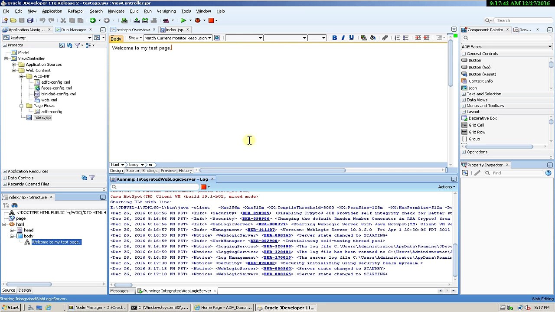Open the Match Current Monitor Resolution dropdown
This screenshot has height=312, width=555.
pyautogui.click(x=178, y=38)
